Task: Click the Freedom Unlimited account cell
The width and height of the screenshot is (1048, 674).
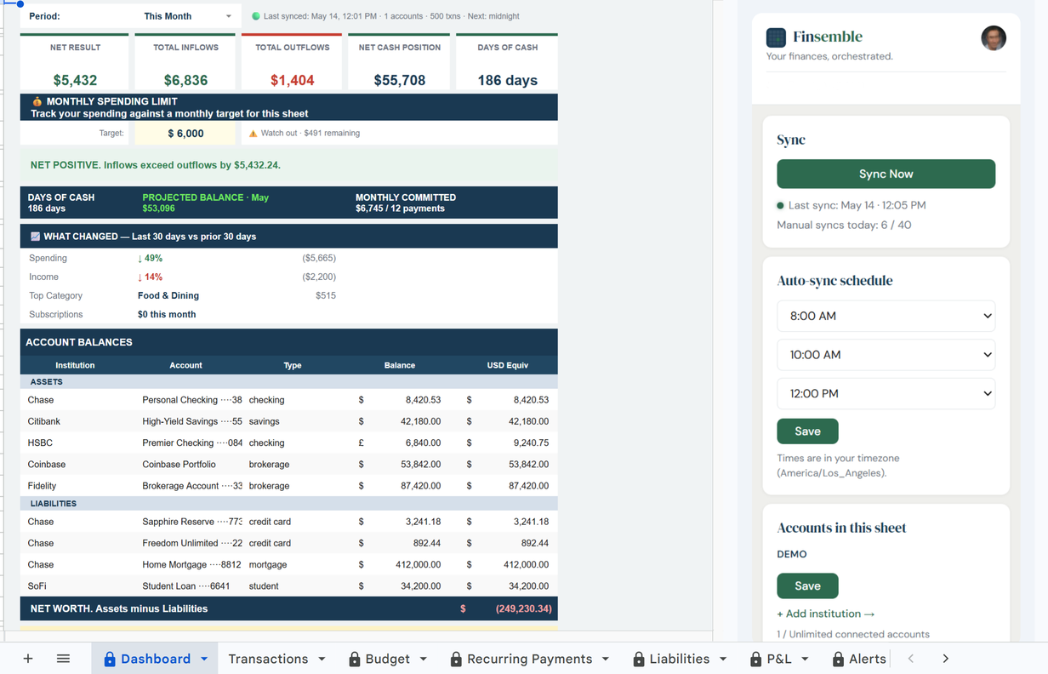Action: [192, 543]
